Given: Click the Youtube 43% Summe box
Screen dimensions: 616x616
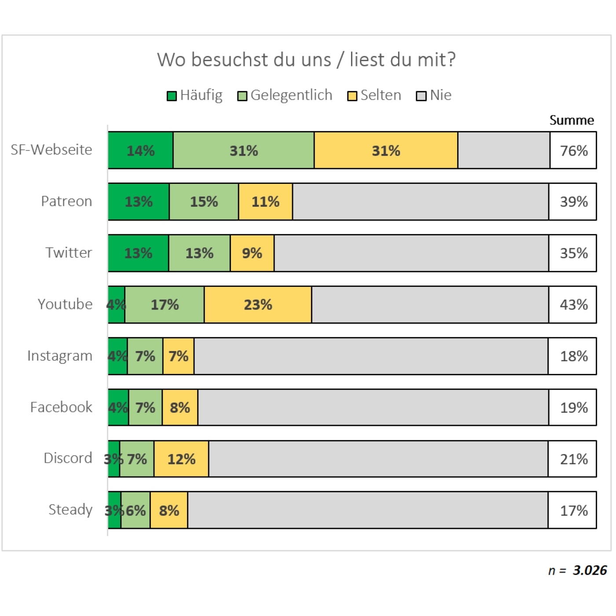Looking at the screenshot, I should click(x=573, y=304).
